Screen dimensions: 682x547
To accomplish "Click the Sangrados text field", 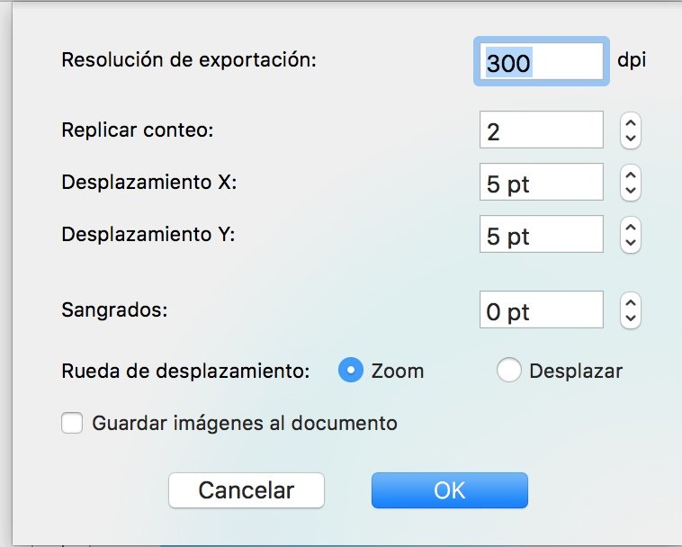I will pyautogui.click(x=541, y=309).
